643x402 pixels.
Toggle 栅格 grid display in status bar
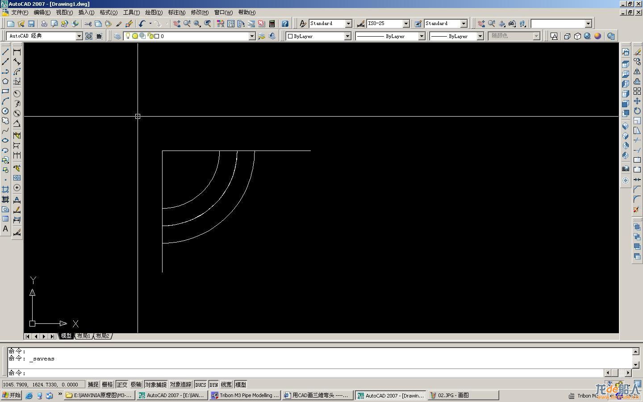coord(107,385)
